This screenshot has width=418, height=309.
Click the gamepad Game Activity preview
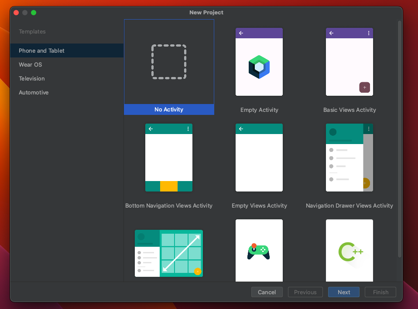click(259, 250)
